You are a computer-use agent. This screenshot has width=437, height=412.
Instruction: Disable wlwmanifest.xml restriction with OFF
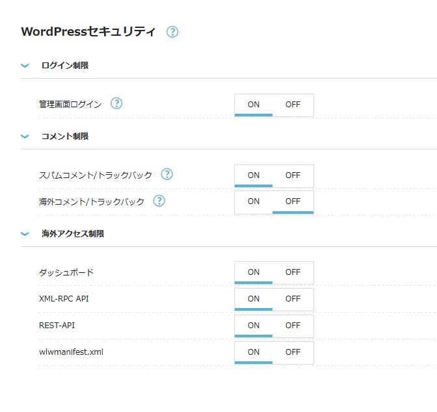coord(293,352)
